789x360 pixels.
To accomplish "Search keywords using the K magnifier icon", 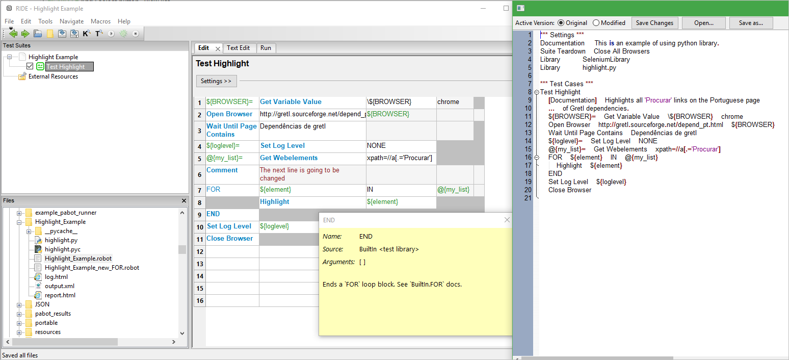I will tap(87, 34).
